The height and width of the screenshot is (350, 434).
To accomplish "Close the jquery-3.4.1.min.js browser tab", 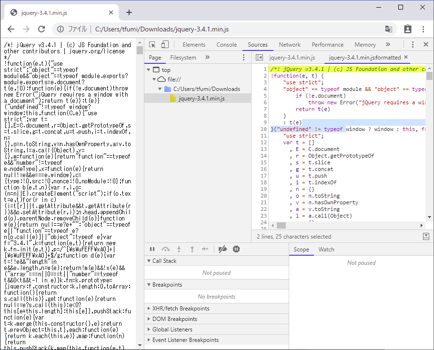I will pos(111,12).
